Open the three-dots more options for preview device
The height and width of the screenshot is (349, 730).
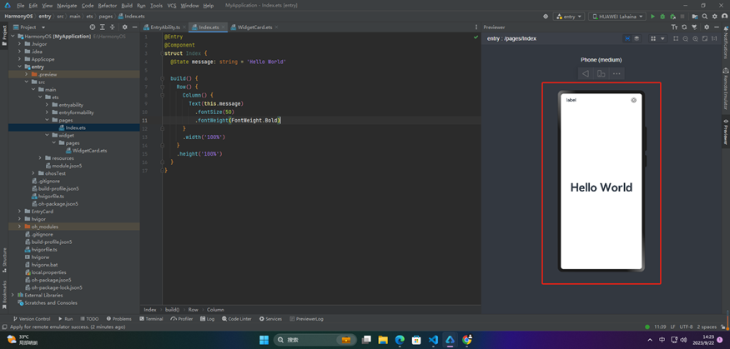point(617,73)
